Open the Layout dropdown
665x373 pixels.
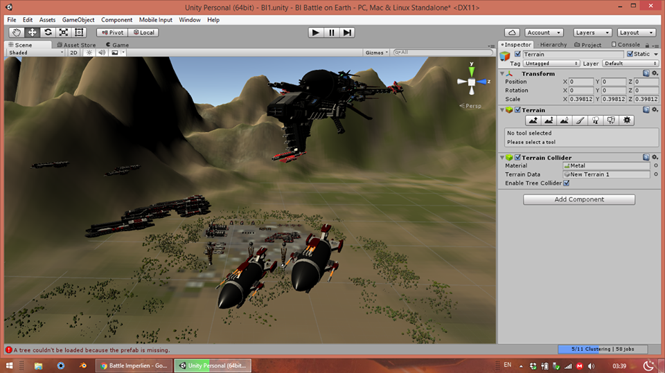tap(637, 33)
